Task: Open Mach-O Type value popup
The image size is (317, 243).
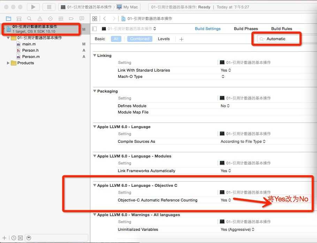Action: tap(223, 76)
